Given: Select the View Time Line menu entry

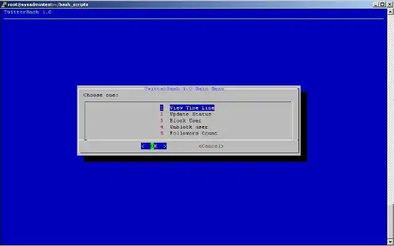Looking at the screenshot, I should (192, 108).
